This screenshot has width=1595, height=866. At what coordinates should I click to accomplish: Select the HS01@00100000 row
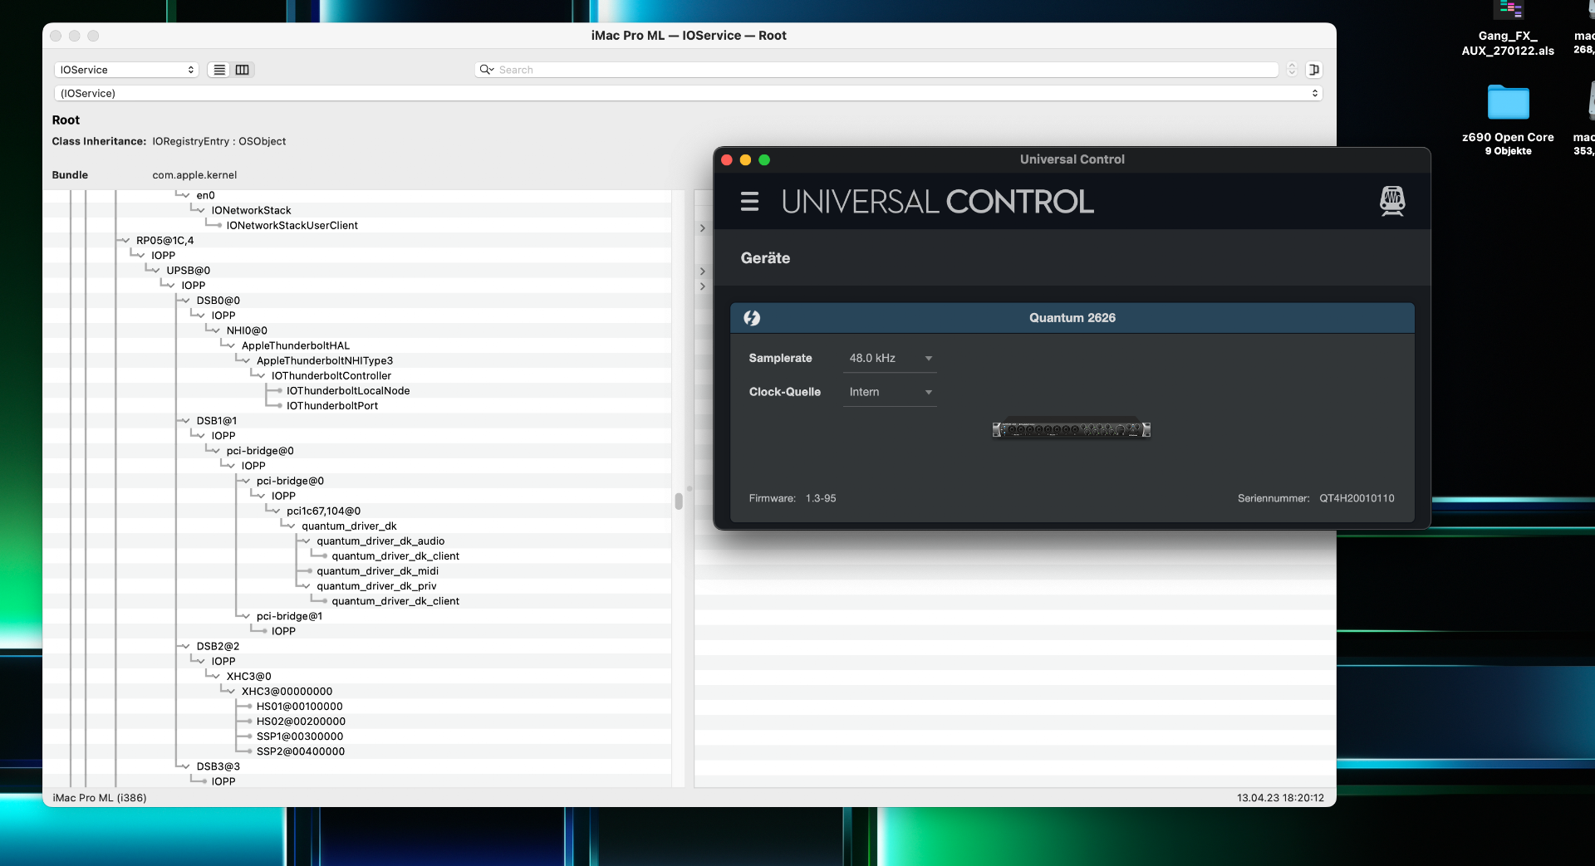[x=299, y=707]
